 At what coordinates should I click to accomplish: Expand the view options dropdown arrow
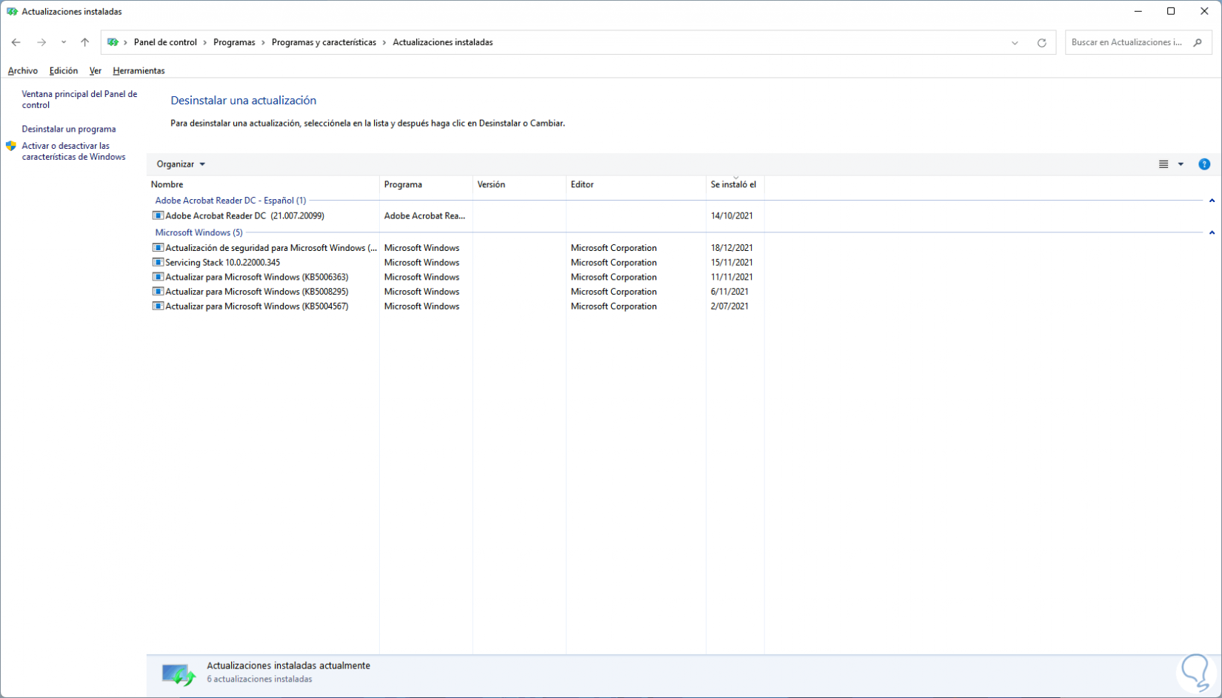point(1181,164)
